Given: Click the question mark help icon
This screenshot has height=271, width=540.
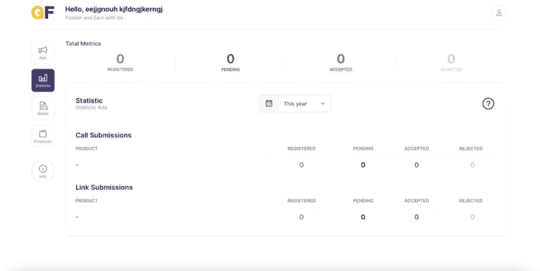Looking at the screenshot, I should tap(488, 103).
